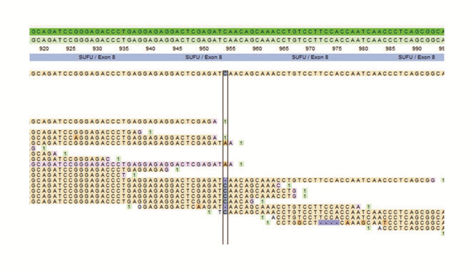Click the dark green reference sequence bar
Viewport: 471px width, 269px height.
click(x=237, y=31)
